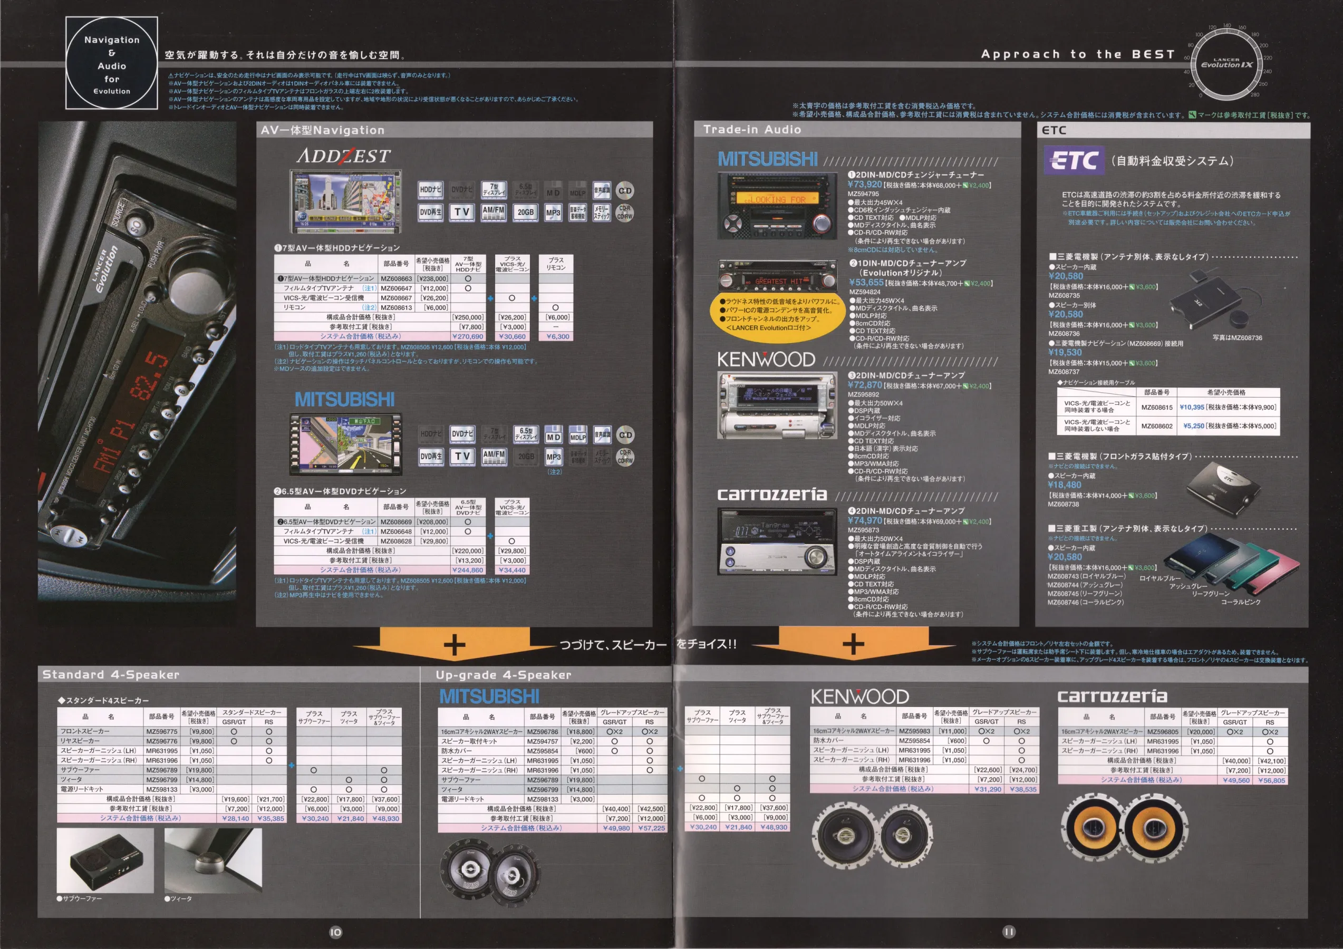This screenshot has height=949, width=1343.
Task: Click the Mitsubishi 2DIN changer tuner photo
Action: pyautogui.click(x=777, y=206)
